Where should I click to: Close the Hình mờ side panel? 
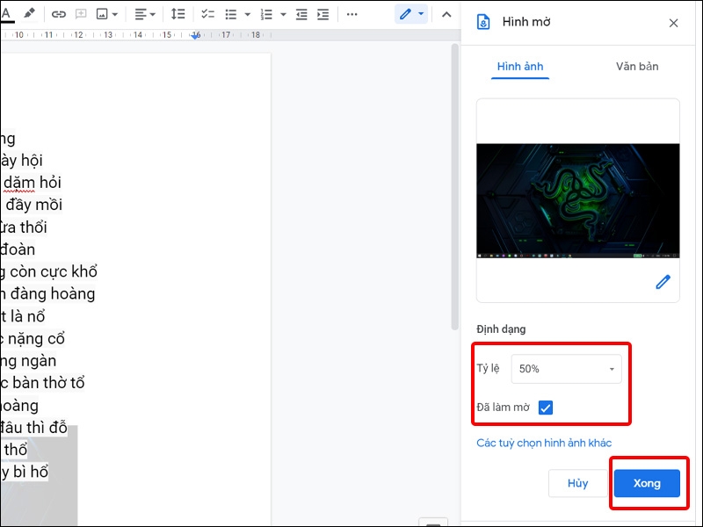(673, 23)
